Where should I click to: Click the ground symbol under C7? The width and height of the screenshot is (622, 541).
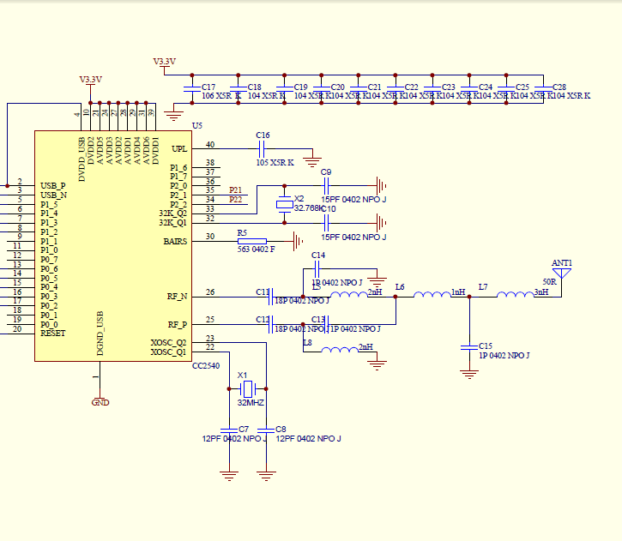[229, 476]
